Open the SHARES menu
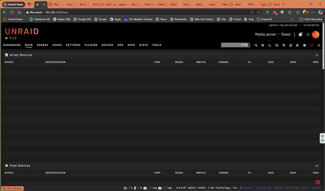The image size is (325, 191). point(43,45)
